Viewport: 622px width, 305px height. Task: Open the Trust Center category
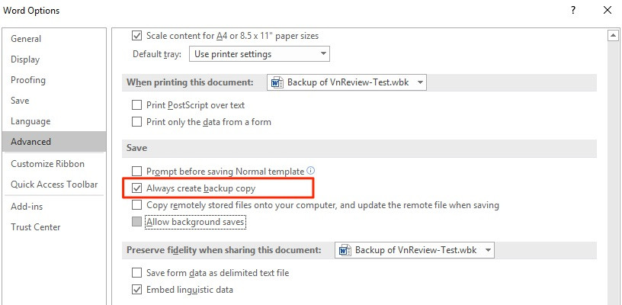coord(36,227)
